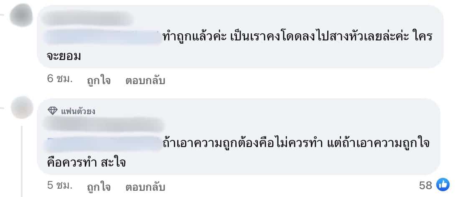Click the top fan diamond badge icon
Screen dimensions: 463x197
[x=53, y=111]
